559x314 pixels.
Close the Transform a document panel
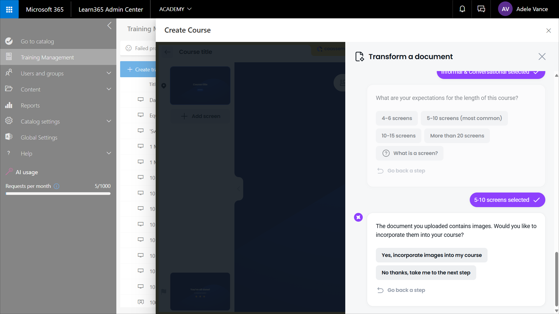542,57
